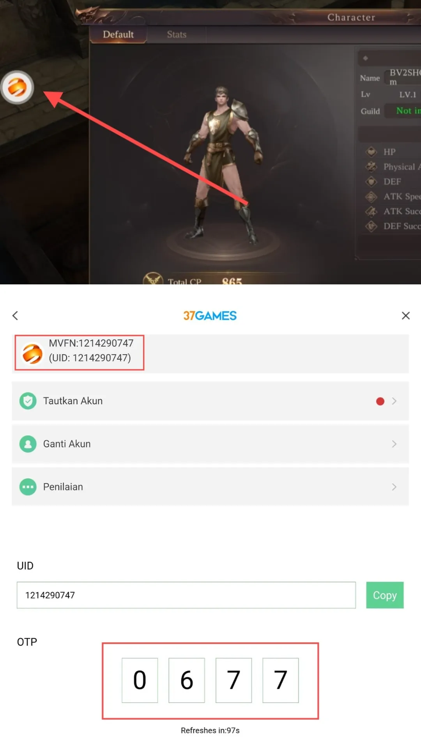
Task: Click the green shield Tautkan Akun icon
Action: (28, 401)
